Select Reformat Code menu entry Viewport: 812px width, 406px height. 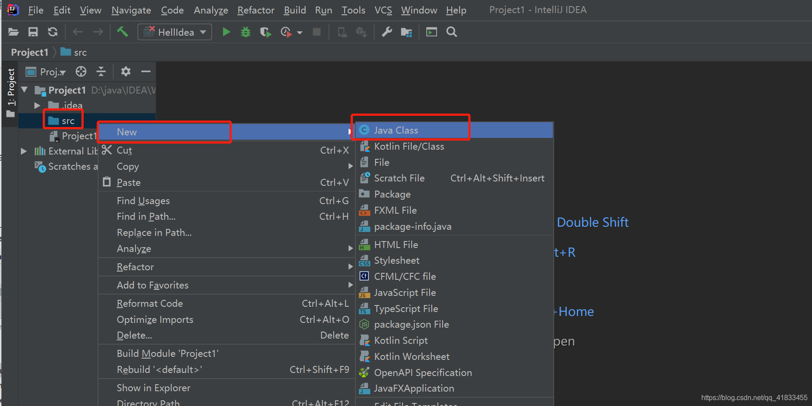(x=226, y=303)
